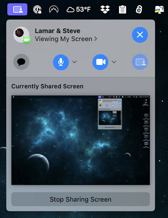Expand microphone options chevron

(74, 62)
